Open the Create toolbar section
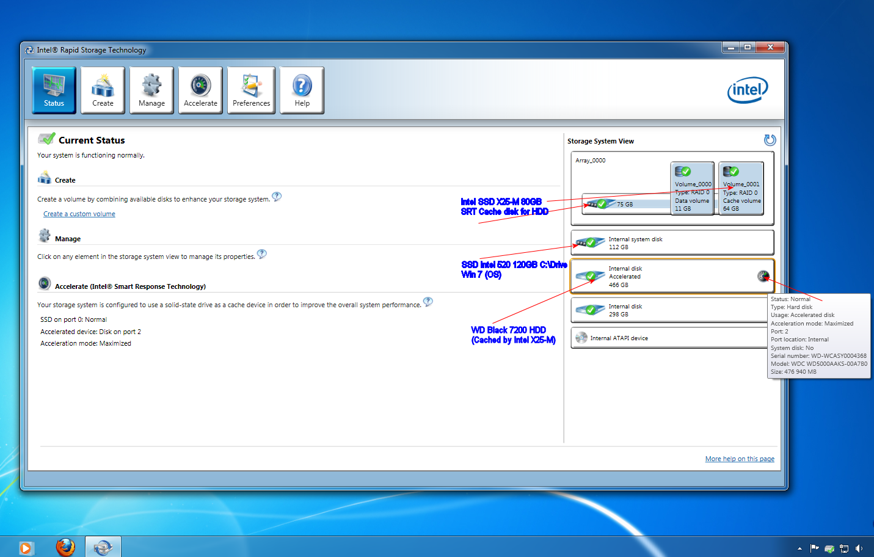The height and width of the screenshot is (557, 874). point(103,90)
